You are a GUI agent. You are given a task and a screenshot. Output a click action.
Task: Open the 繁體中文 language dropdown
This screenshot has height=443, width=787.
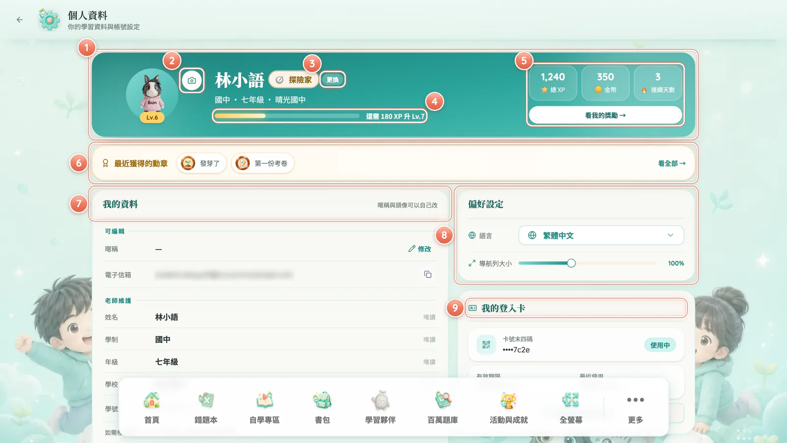point(601,235)
